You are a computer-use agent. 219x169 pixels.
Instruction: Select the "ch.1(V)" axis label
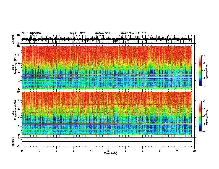13,39
